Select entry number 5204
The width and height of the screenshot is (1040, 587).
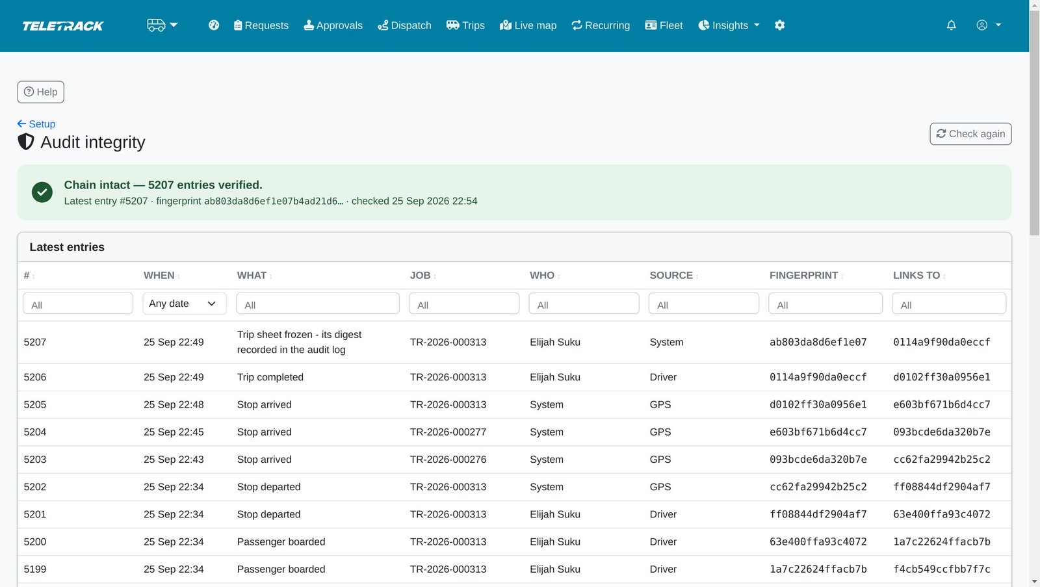tap(35, 432)
